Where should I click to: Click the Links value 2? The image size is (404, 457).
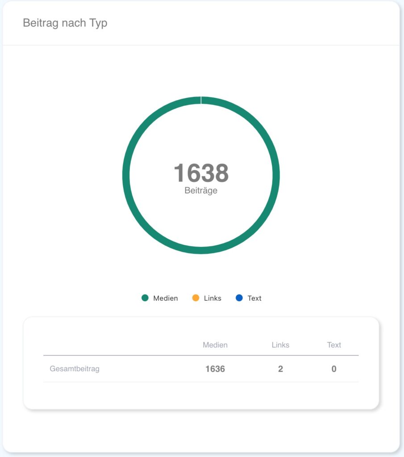[280, 369]
